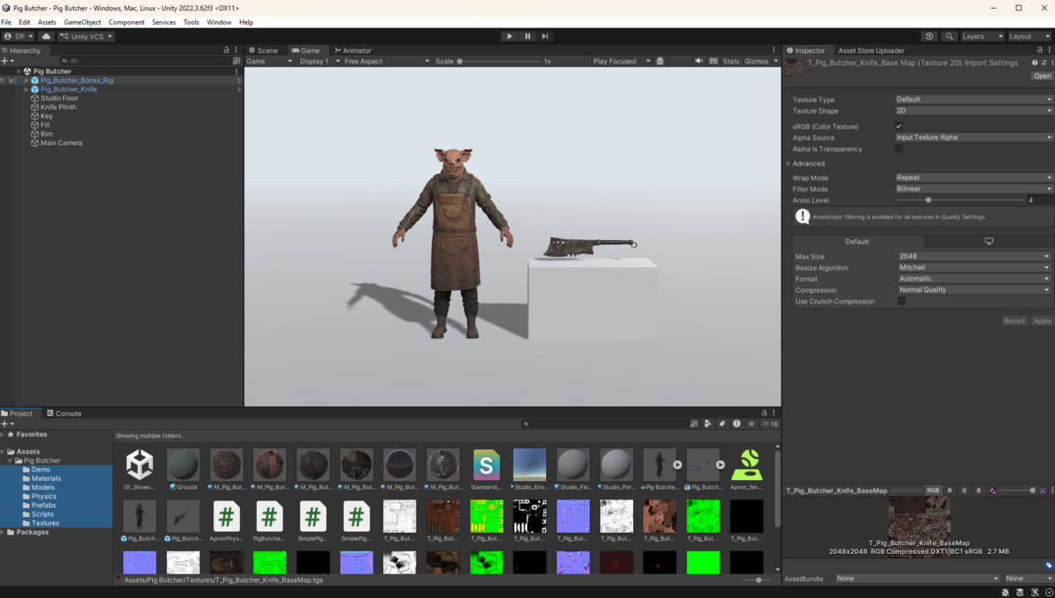Open the Undo History clock icon
1055x598 pixels.
(929, 36)
